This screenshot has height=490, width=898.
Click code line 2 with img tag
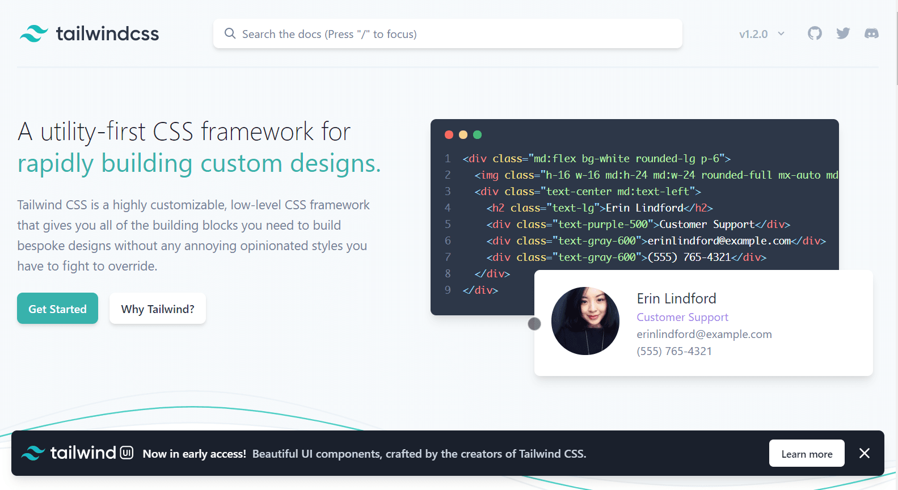click(x=656, y=175)
